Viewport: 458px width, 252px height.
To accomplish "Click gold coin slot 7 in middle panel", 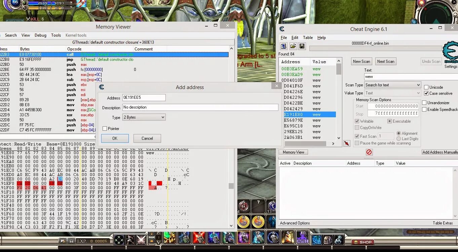I will 258,221.
